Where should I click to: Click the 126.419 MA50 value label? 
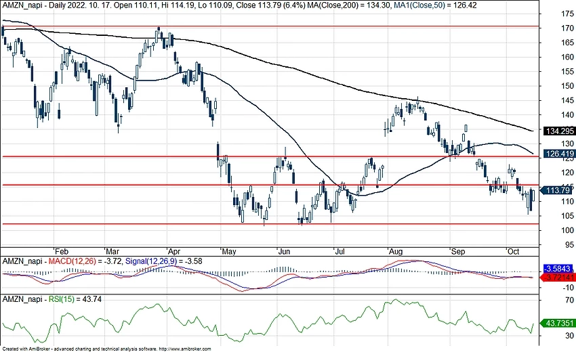coord(560,154)
